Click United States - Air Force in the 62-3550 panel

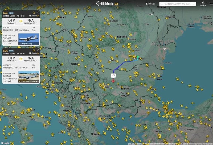(14, 54)
